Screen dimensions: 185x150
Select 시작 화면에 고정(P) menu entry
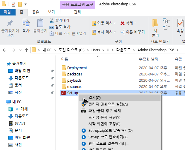pos(120,124)
